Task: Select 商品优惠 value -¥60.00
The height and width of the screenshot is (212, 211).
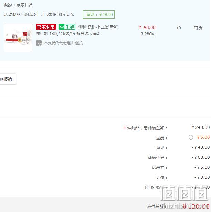Action: coord(201,157)
